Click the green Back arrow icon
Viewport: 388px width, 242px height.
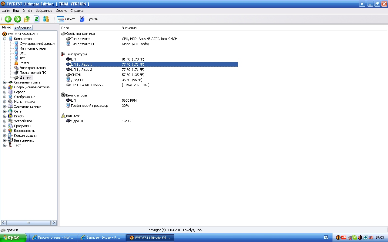click(x=8, y=19)
